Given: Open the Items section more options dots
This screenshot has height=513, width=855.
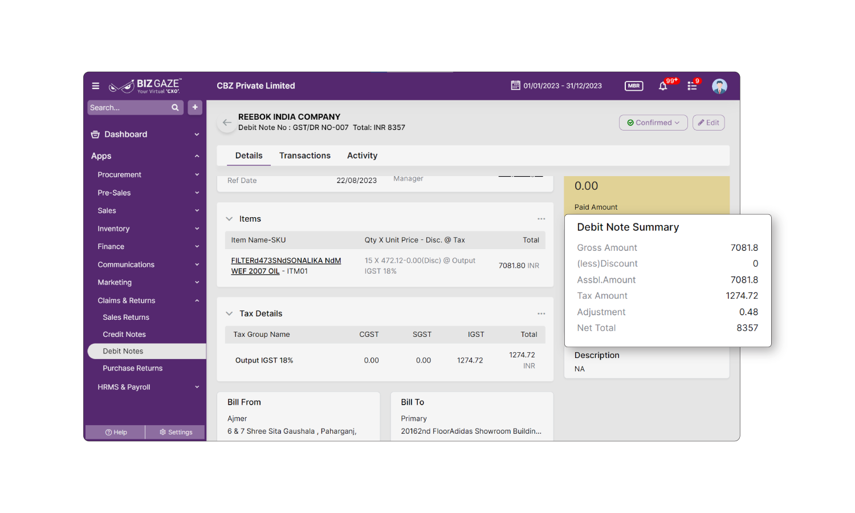Looking at the screenshot, I should [541, 219].
